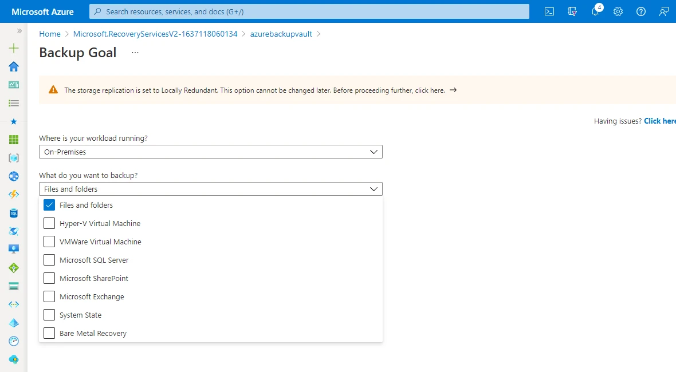Send feedback using the feedback icon
Screen dimensions: 676x372
click(663, 11)
